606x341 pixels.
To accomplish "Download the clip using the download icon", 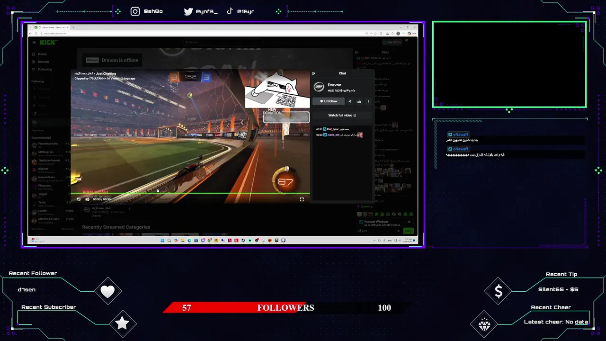I will click(359, 101).
